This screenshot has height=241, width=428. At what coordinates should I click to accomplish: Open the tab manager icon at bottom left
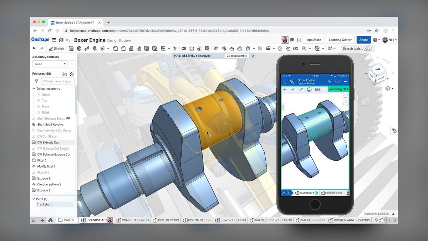34,220
